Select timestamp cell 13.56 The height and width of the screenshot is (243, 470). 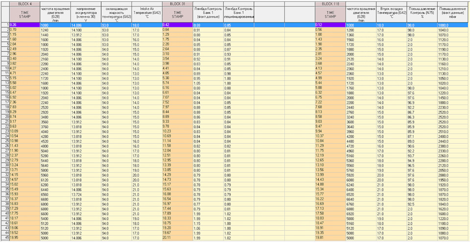coord(330,170)
